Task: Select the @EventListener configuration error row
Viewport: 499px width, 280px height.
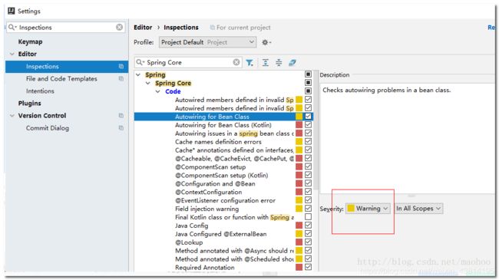Action: click(225, 200)
